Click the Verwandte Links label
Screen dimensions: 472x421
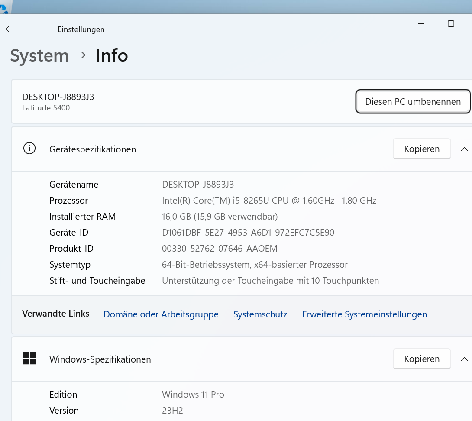(56, 314)
